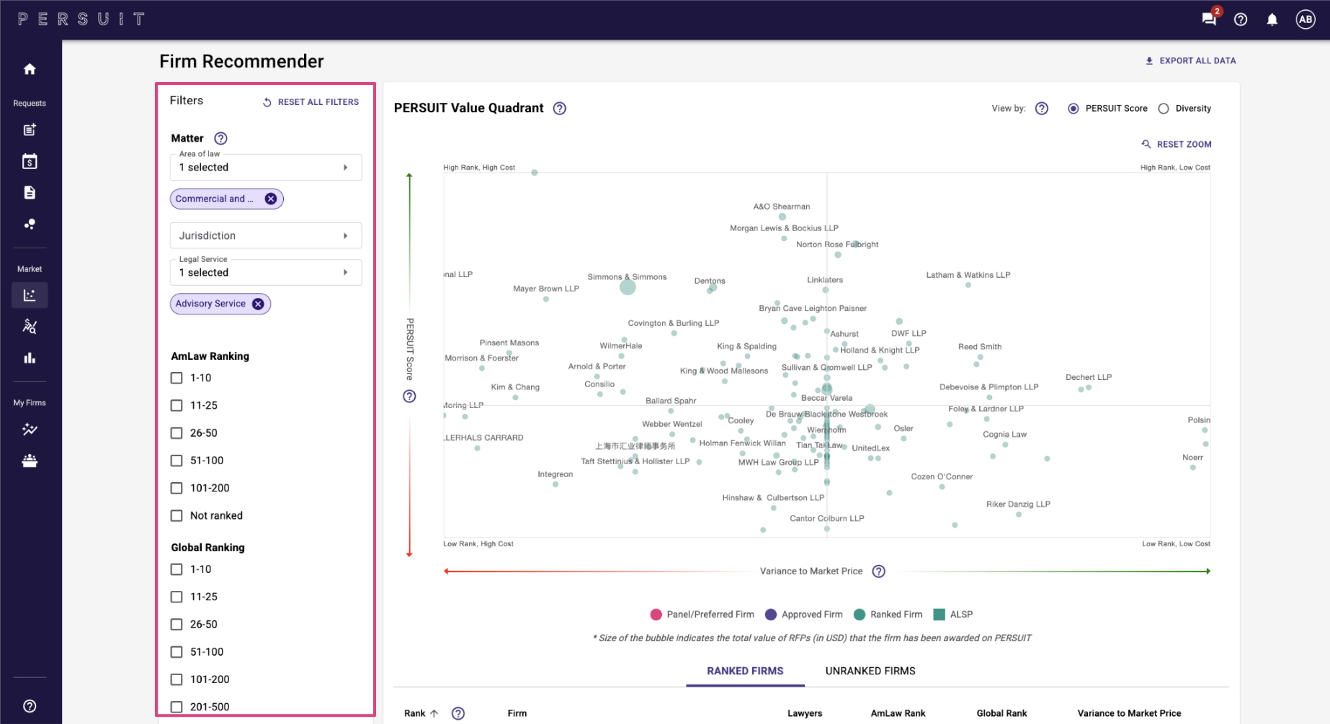Sort by Variance to Market Price column header

1129,713
